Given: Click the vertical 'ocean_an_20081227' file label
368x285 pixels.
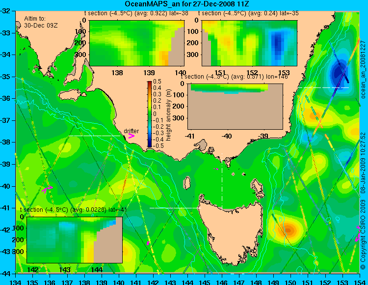Looking at the screenshot, I should (363, 70).
